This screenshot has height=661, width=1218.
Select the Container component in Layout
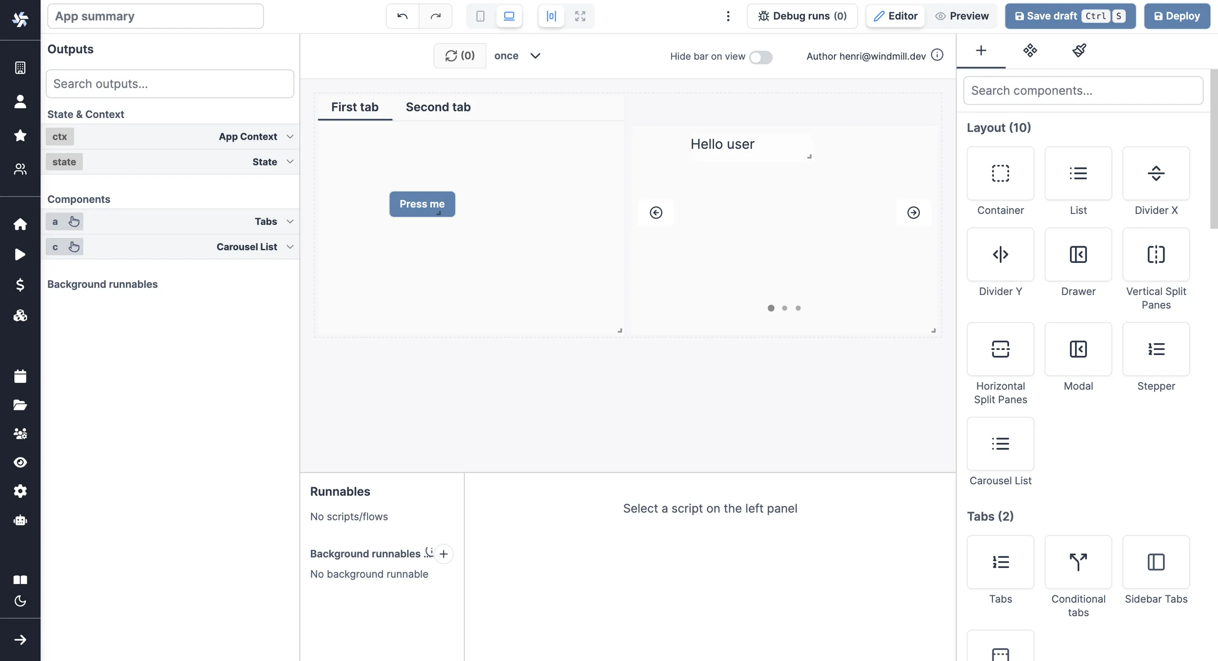pos(1001,174)
